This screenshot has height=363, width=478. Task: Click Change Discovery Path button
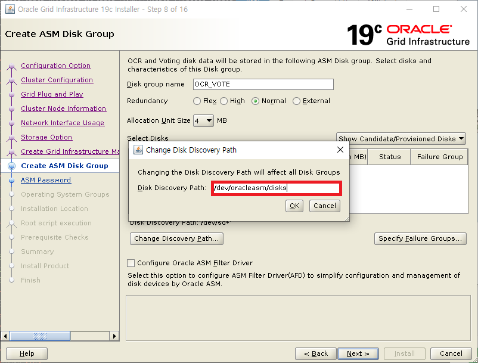176,238
